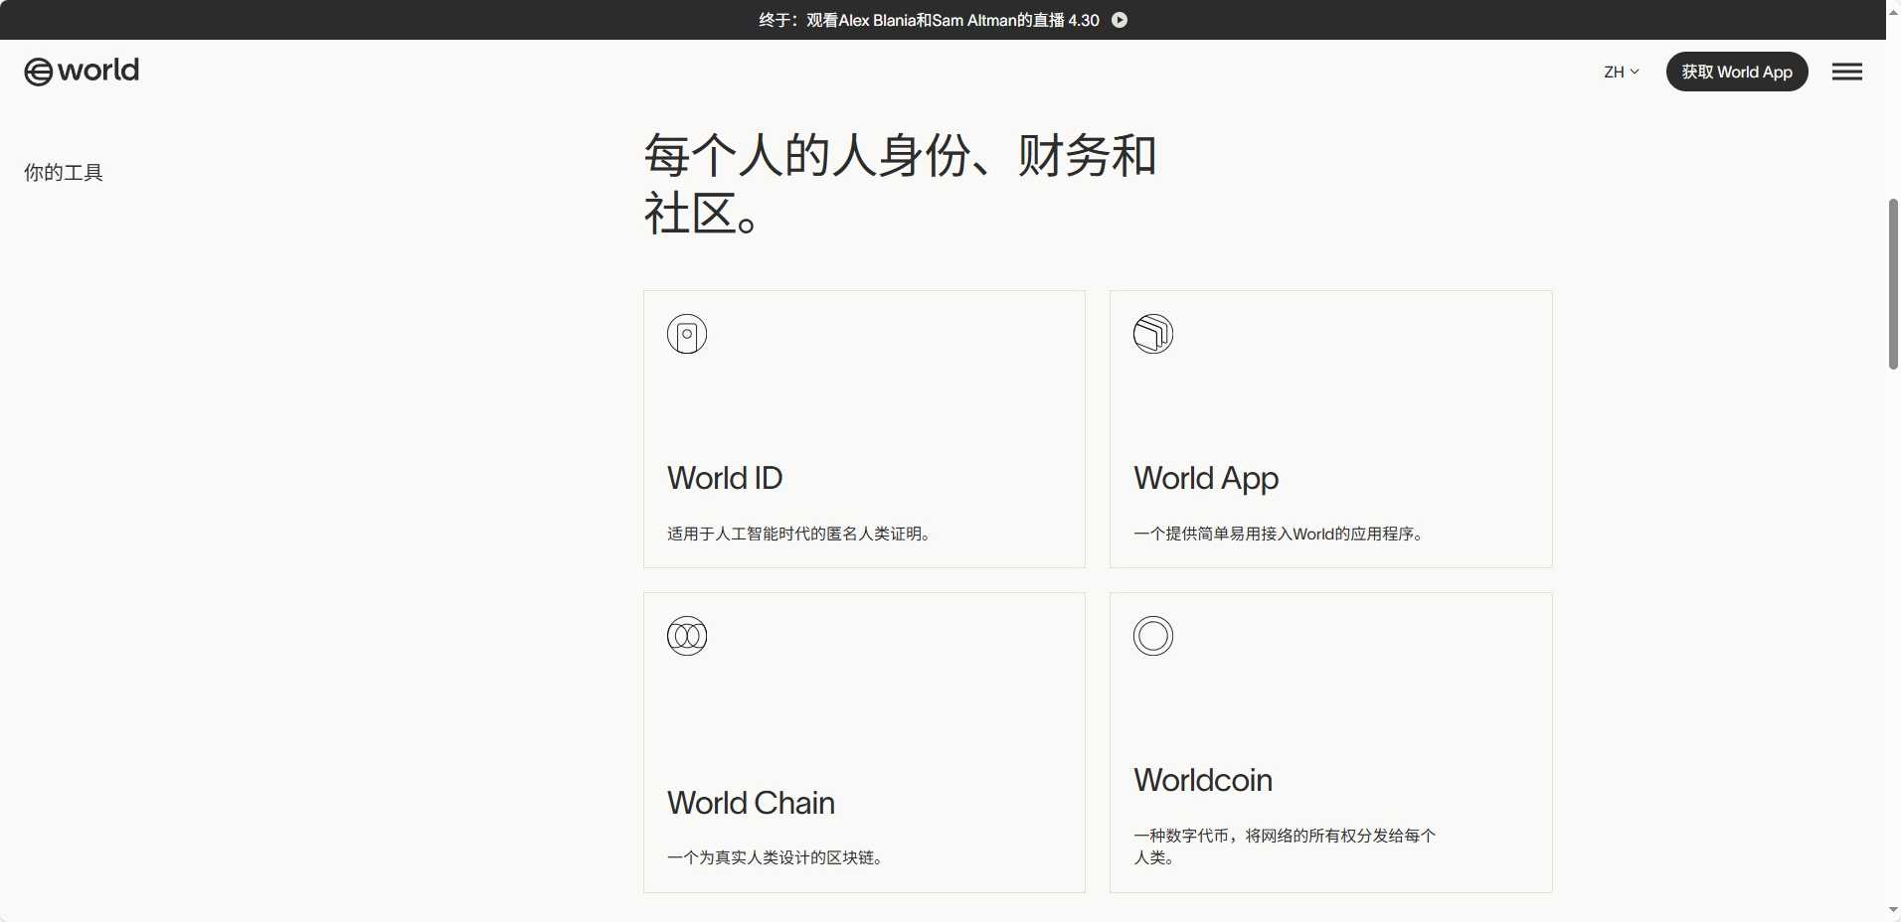Click the globe mark inside the World logo
Image resolution: width=1901 pixels, height=922 pixels.
click(x=37, y=71)
